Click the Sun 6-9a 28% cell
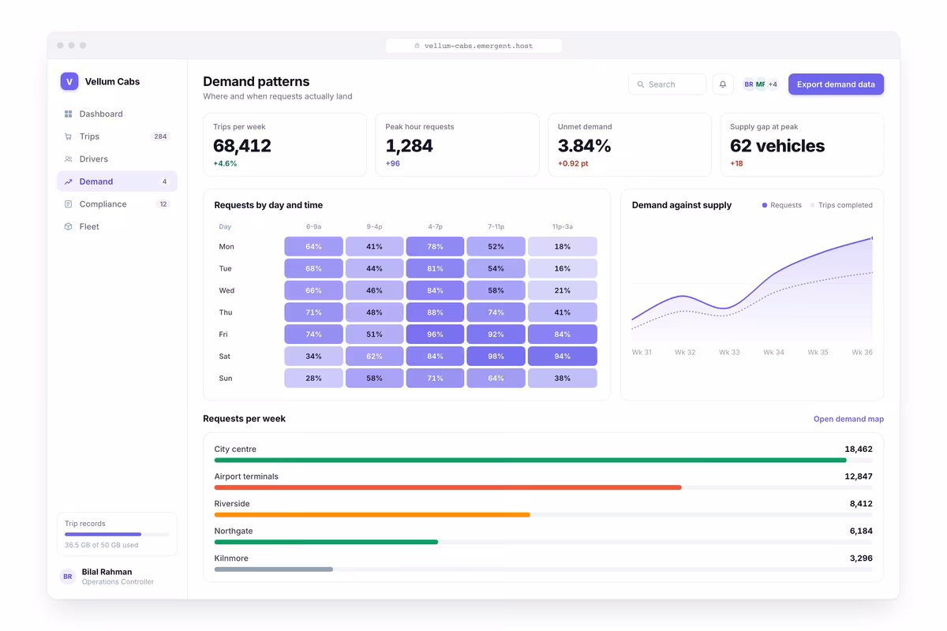Screen dimensions: 947x631 [x=313, y=379]
